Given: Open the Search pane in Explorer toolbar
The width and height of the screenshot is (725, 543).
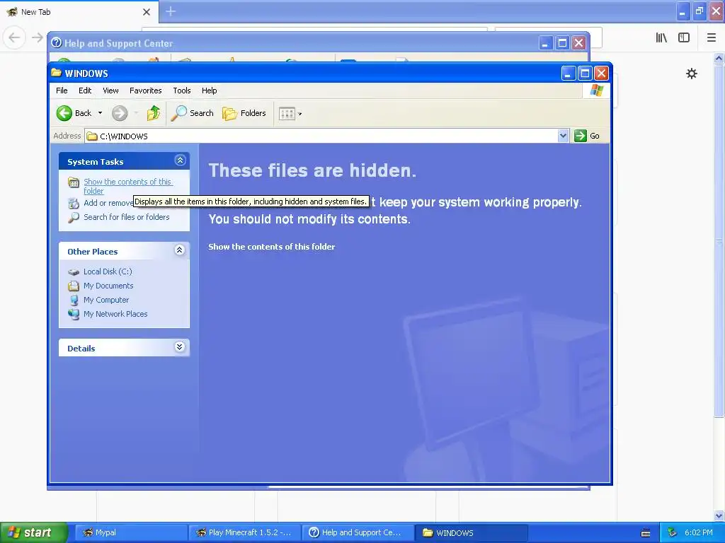Looking at the screenshot, I should coord(193,113).
